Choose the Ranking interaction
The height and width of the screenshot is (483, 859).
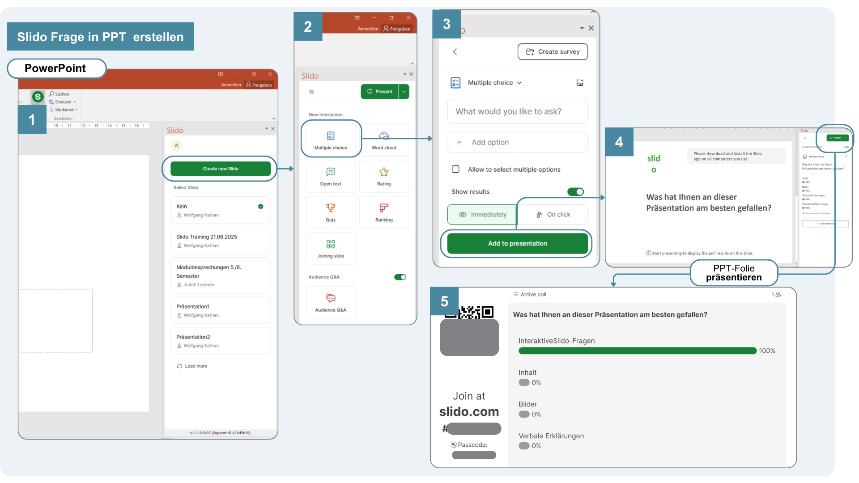[384, 212]
